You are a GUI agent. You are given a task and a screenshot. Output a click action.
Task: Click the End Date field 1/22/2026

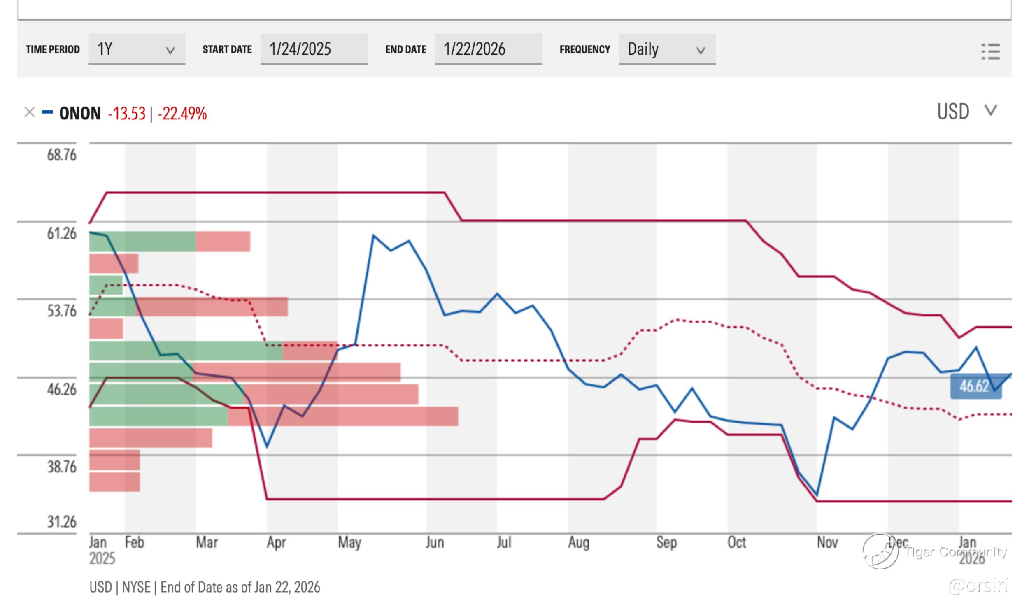(x=488, y=49)
